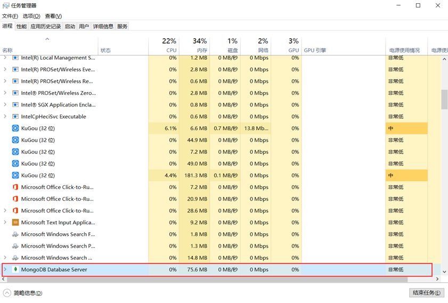Switch to the 应用历史记录 tab
This screenshot has width=448, height=303.
click(x=46, y=26)
